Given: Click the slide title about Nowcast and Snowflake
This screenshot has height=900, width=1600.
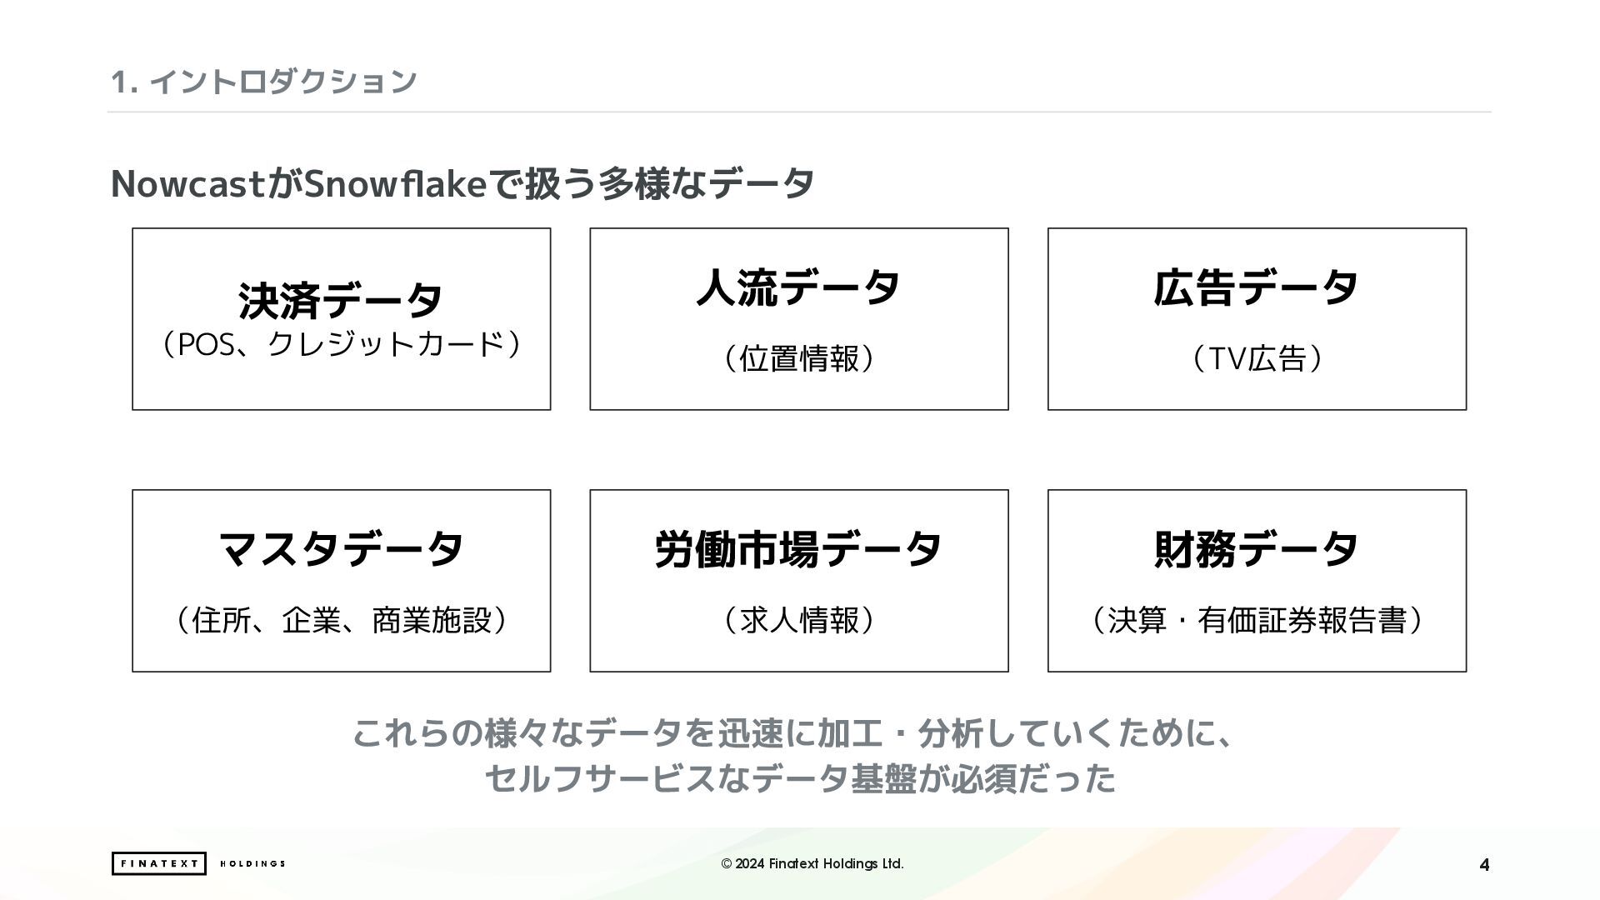Looking at the screenshot, I should (x=462, y=183).
